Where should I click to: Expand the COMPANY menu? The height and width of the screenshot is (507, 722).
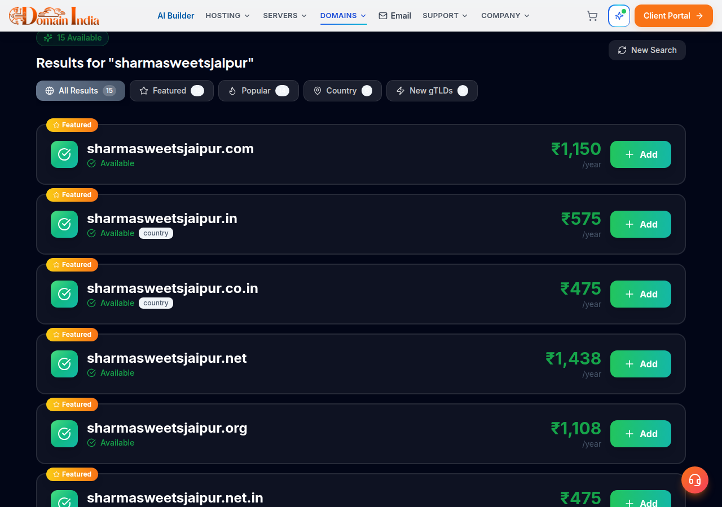tap(505, 16)
